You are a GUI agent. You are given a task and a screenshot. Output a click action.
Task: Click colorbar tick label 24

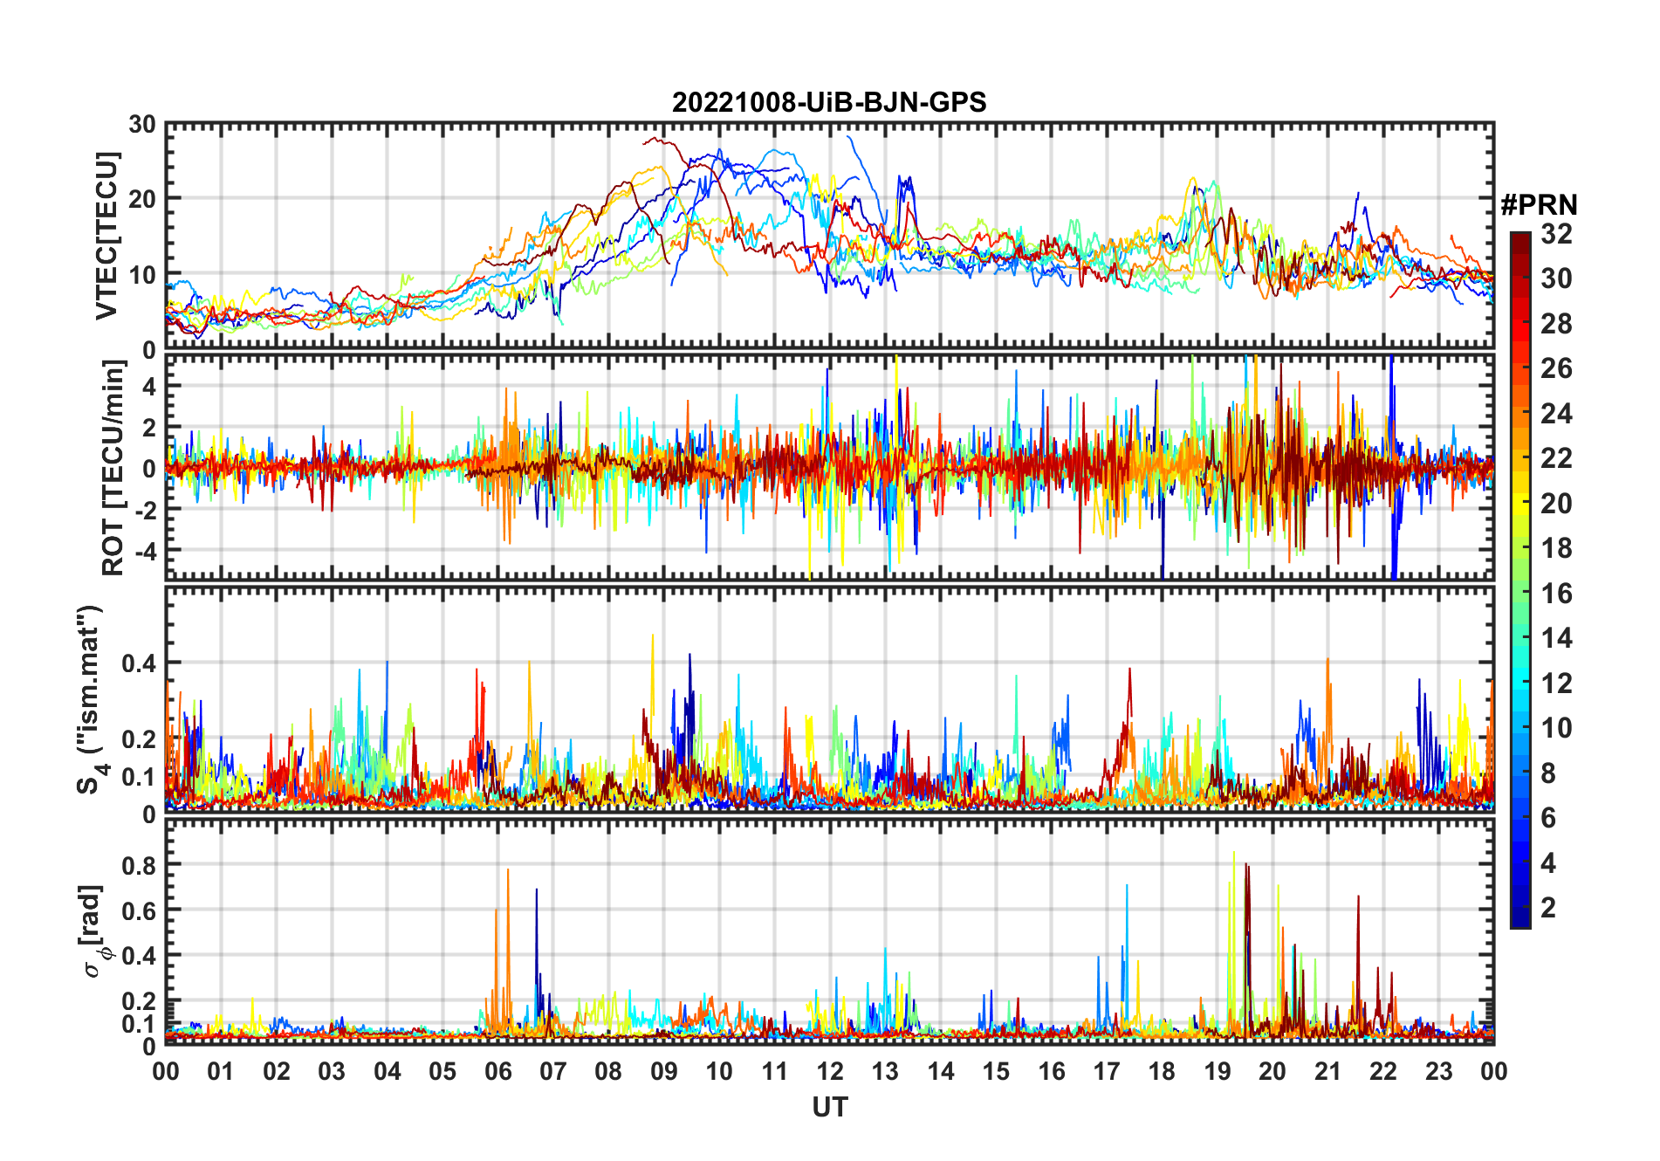point(1556,414)
